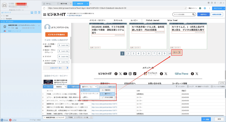This screenshot has width=226, height=122.
Task: Expand the Samples folder
Action: 2,19
